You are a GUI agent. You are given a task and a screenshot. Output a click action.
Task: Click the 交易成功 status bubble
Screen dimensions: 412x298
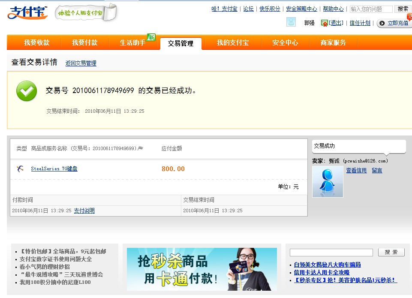(x=359, y=147)
